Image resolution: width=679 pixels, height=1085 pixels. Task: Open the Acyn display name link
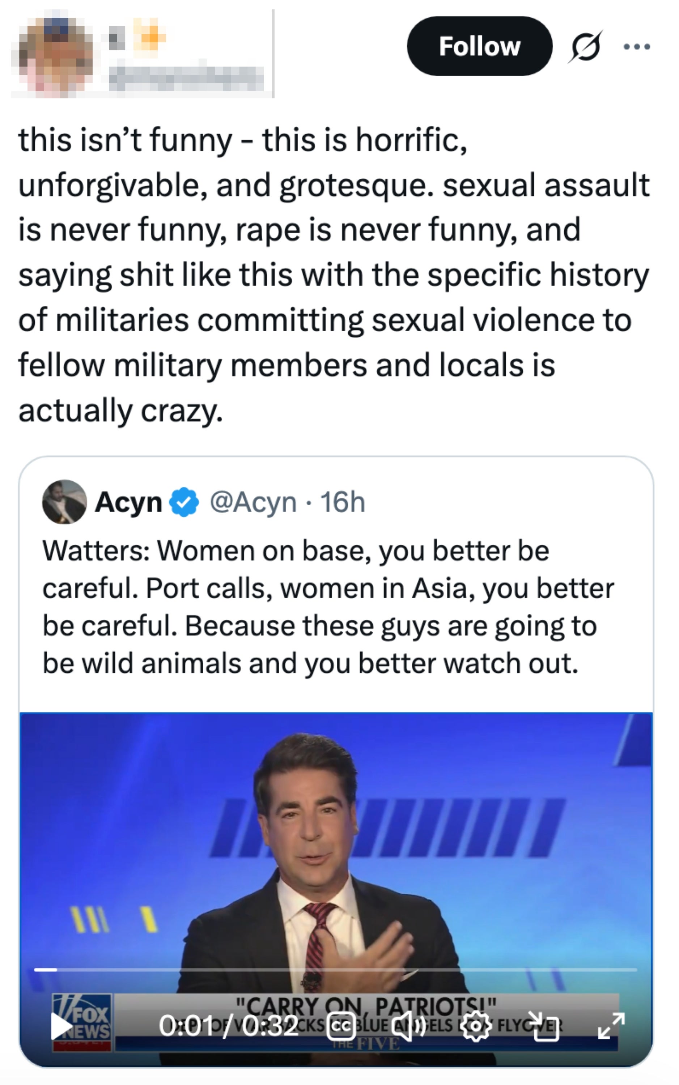pyautogui.click(x=128, y=502)
